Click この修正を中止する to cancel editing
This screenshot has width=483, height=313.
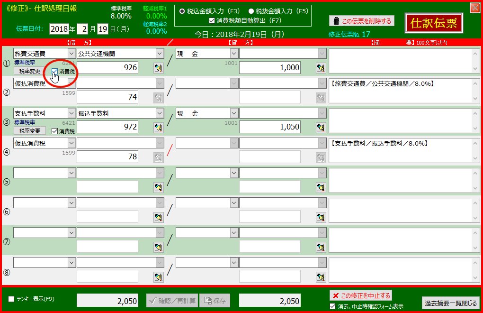[360, 295]
